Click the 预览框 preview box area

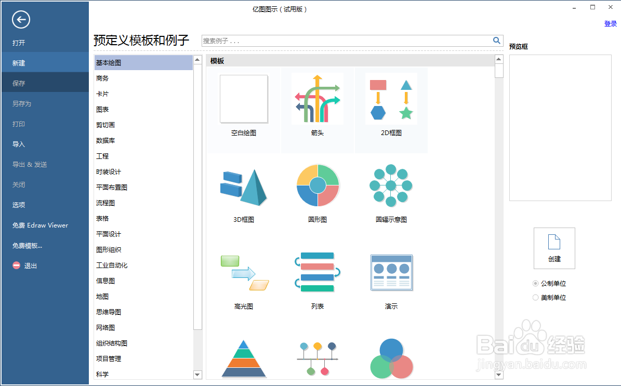(x=560, y=128)
